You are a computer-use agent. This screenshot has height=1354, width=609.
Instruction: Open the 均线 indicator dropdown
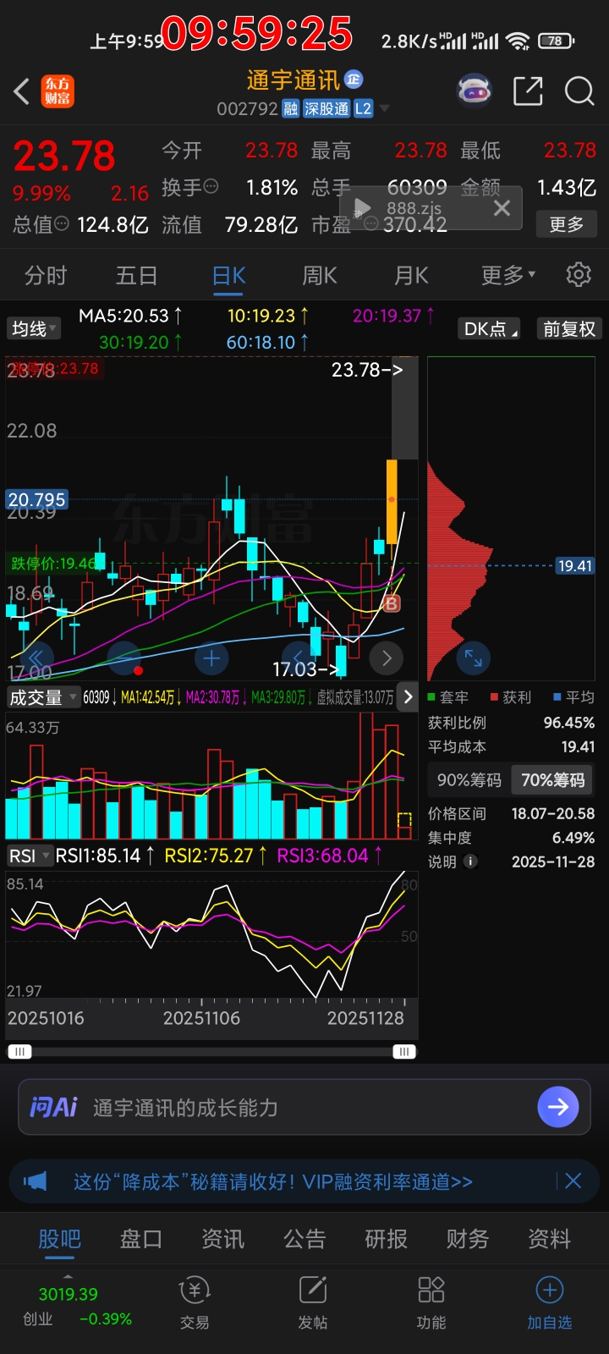click(34, 328)
